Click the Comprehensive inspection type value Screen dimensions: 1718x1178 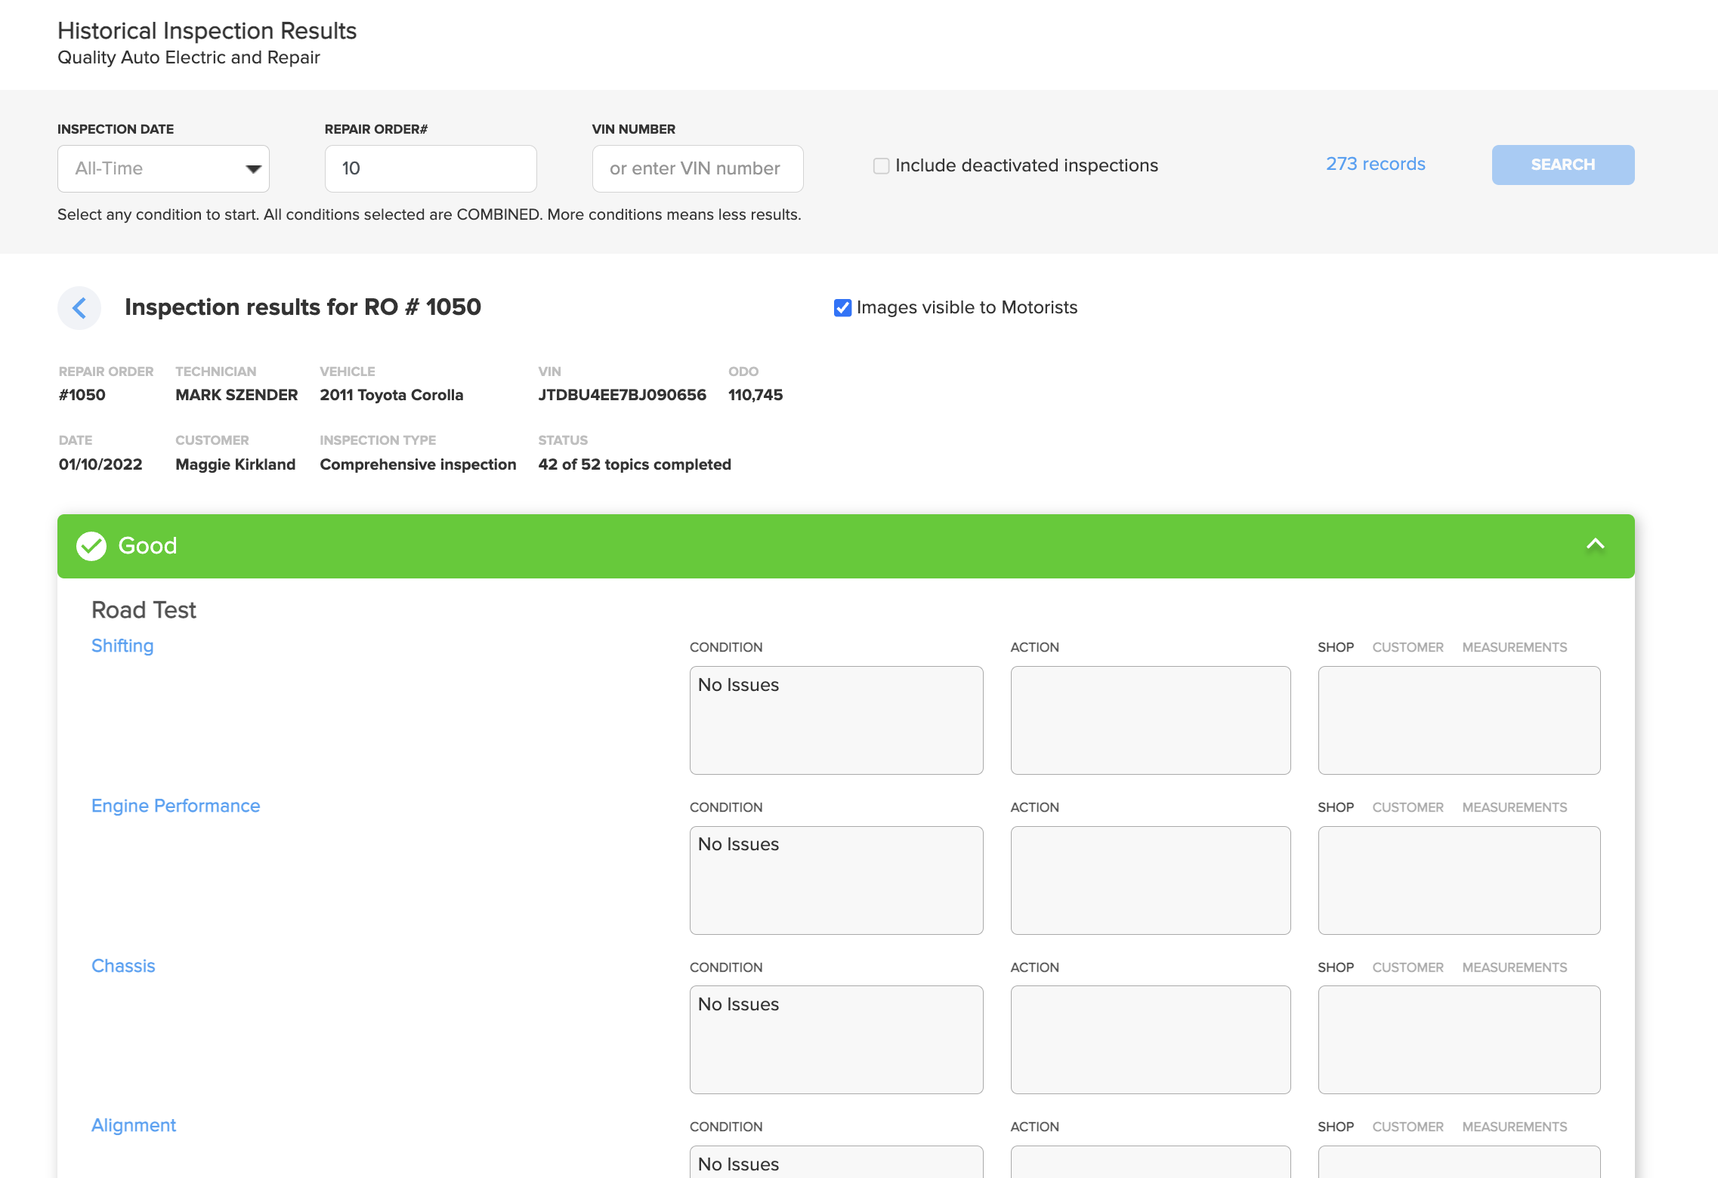(x=418, y=464)
